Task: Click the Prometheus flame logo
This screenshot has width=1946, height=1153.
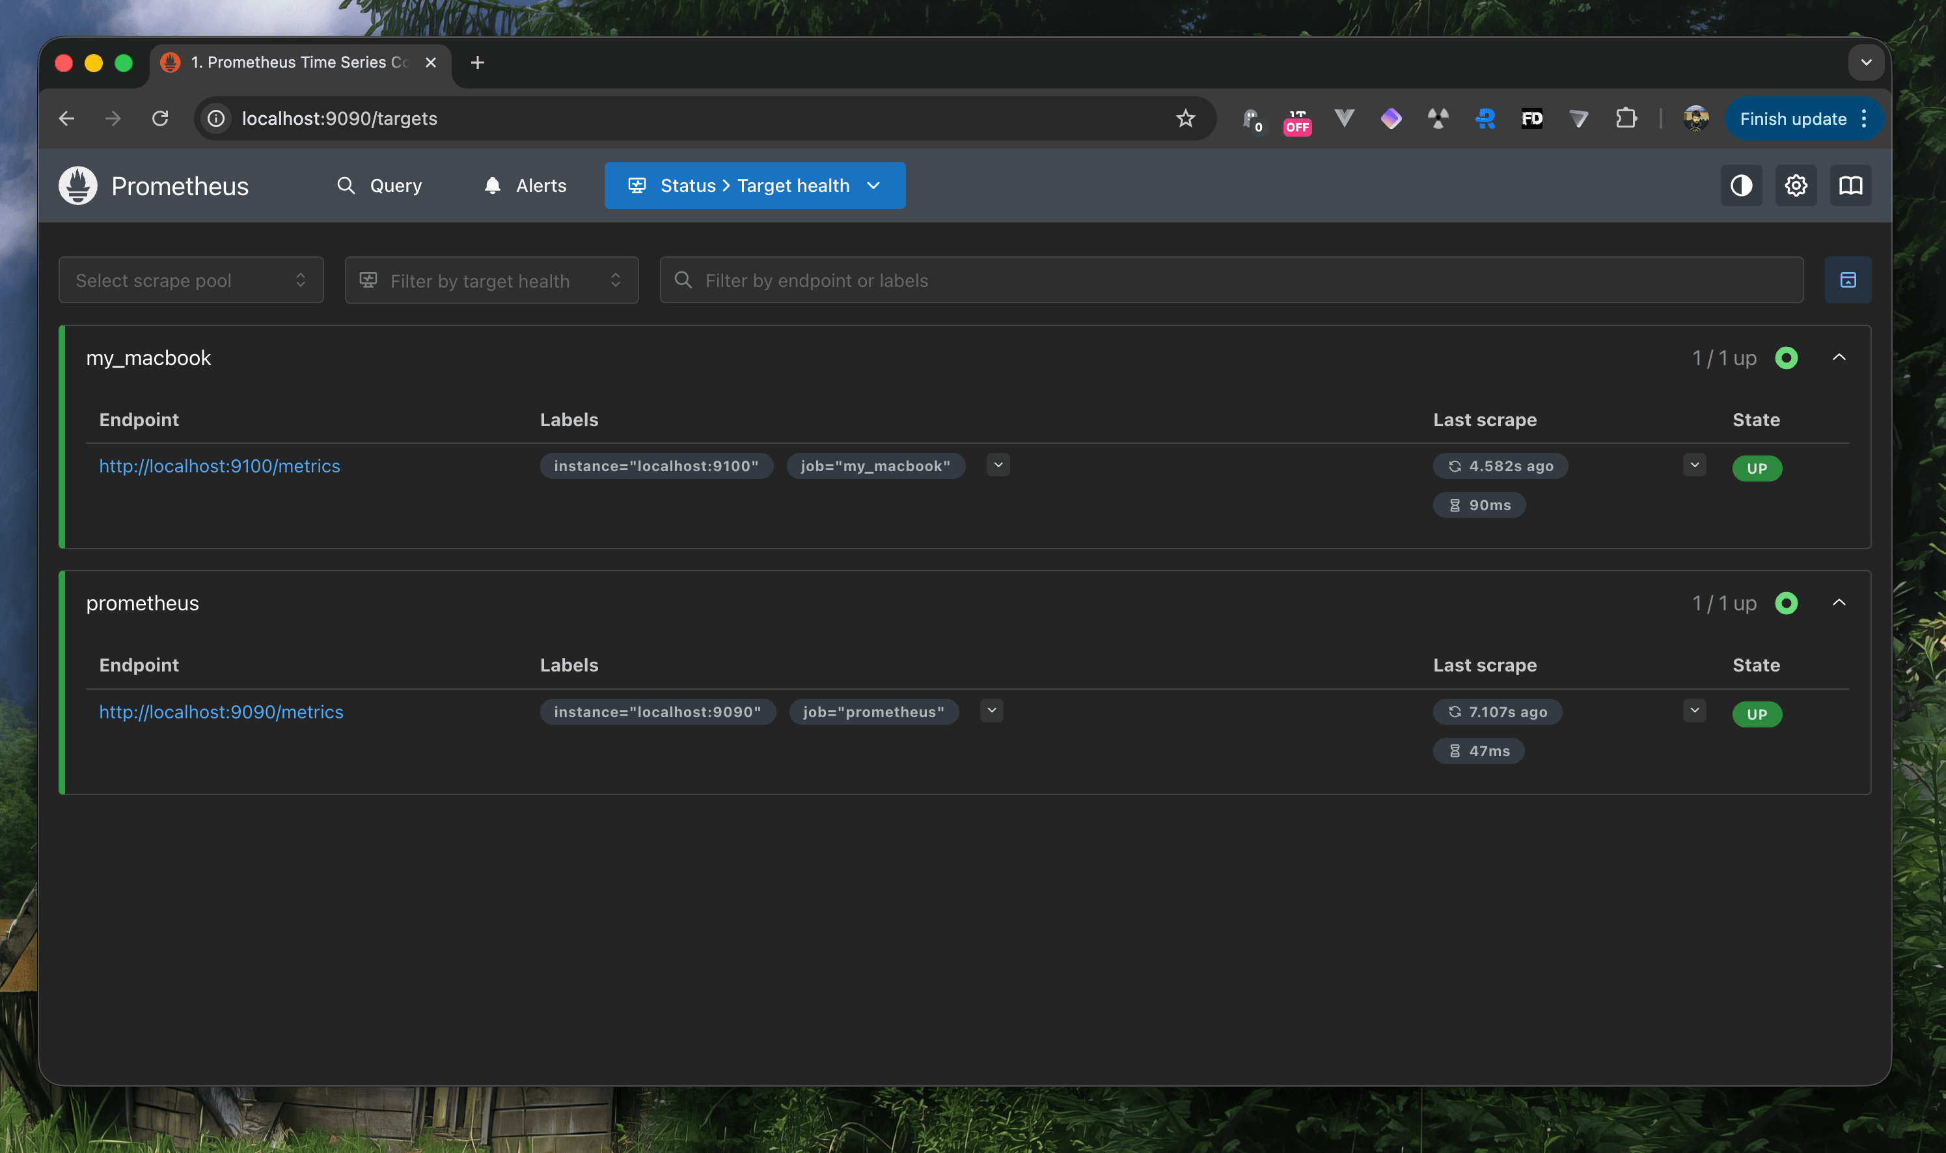Action: 77,185
